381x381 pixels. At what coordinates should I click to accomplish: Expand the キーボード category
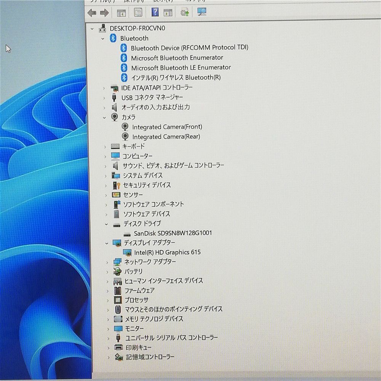105,146
